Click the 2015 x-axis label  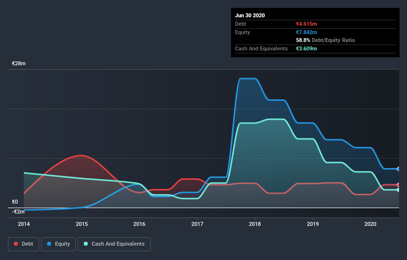click(x=82, y=224)
